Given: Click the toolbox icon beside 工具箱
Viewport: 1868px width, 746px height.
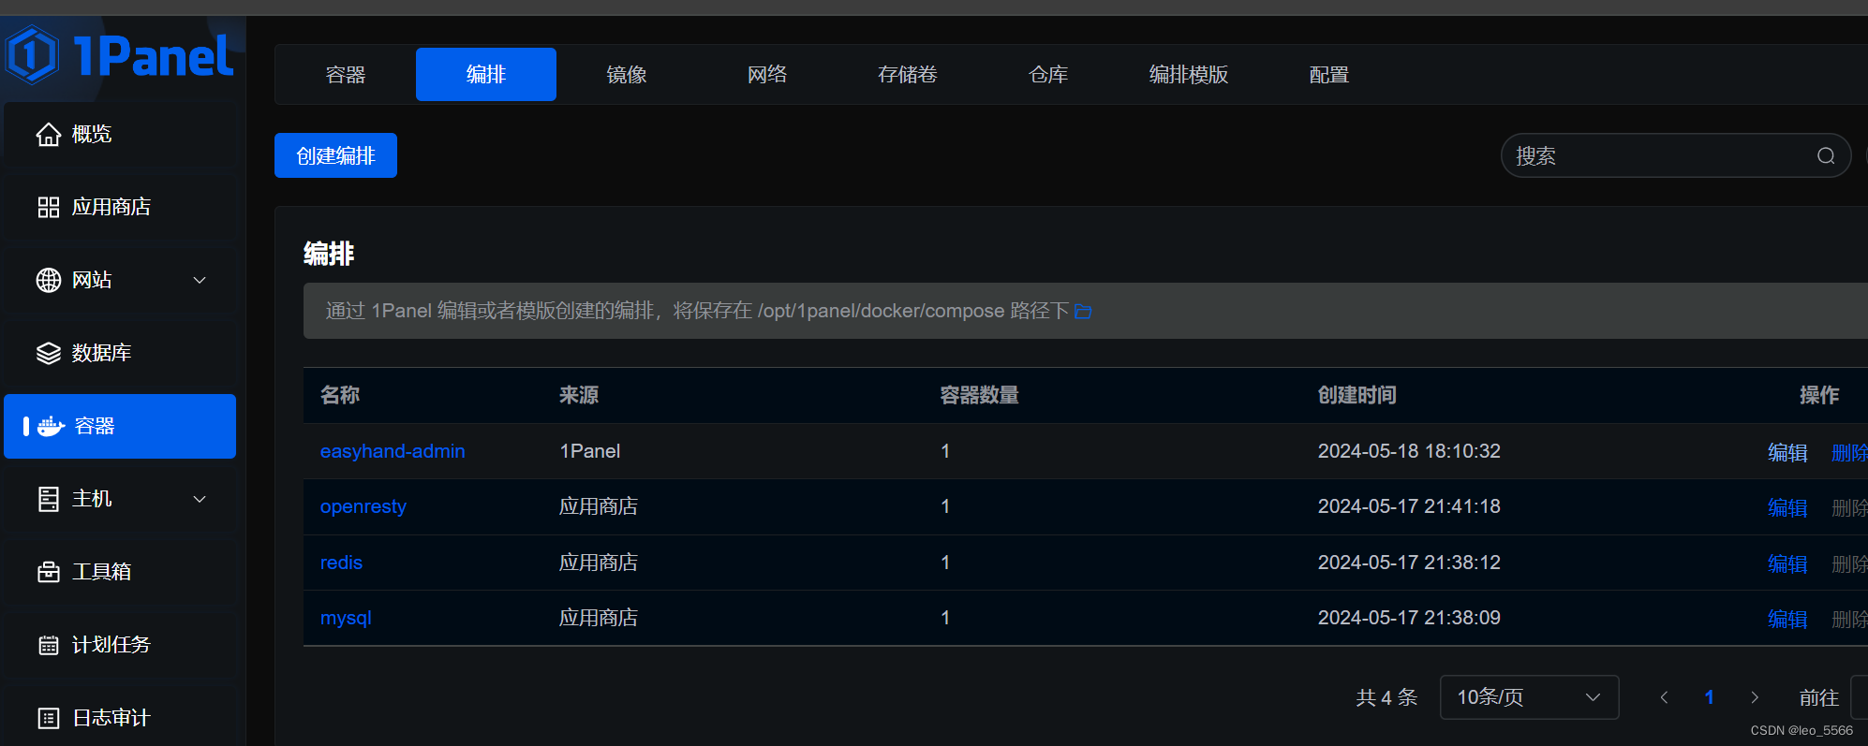Looking at the screenshot, I should 49,572.
